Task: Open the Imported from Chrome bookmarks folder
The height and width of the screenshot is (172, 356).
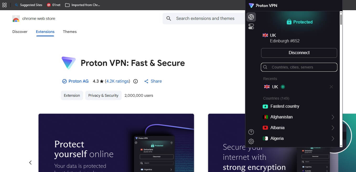Action: tap(83, 5)
